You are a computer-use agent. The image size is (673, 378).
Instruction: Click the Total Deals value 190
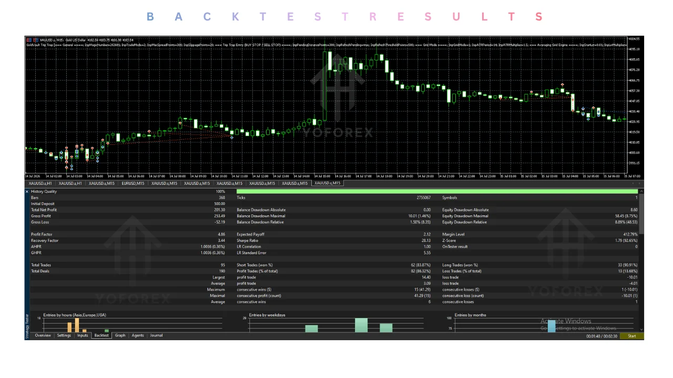click(221, 271)
